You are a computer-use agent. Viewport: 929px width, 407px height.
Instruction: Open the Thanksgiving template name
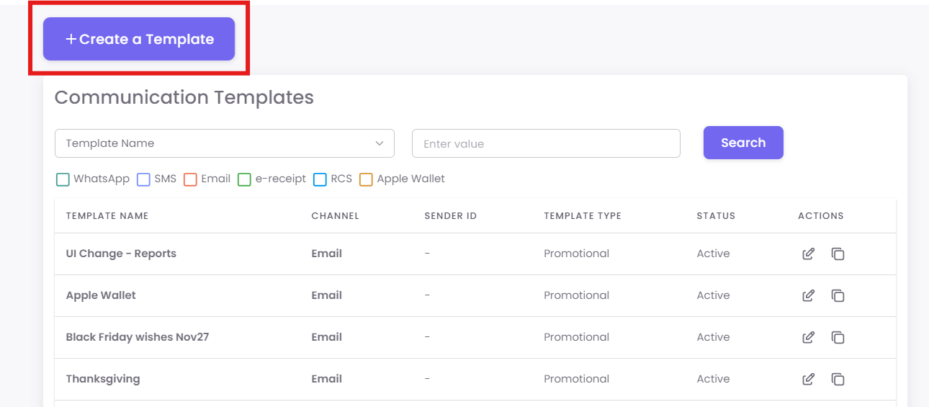103,379
